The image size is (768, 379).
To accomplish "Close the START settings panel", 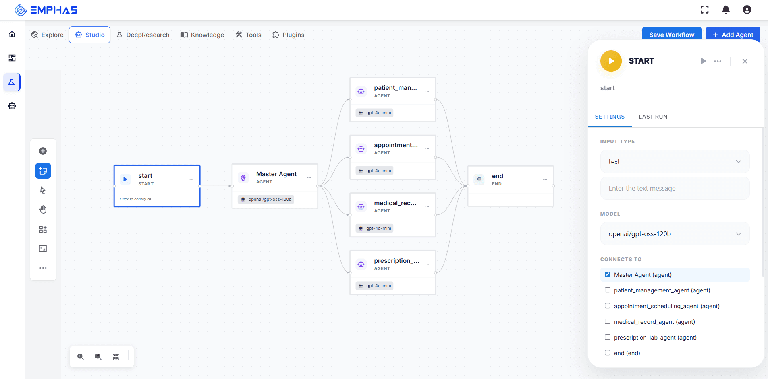I will coord(745,61).
